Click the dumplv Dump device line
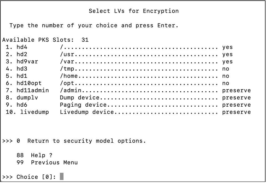 click(128, 98)
